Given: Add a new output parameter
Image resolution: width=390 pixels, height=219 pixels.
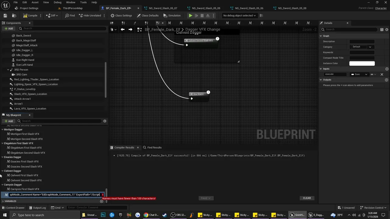Looking at the screenshot, I should click(x=387, y=80).
